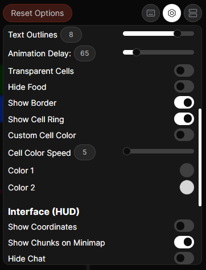Image resolution: width=206 pixels, height=270 pixels.
Task: Click the Reset Options button
Action: pyautogui.click(x=38, y=13)
